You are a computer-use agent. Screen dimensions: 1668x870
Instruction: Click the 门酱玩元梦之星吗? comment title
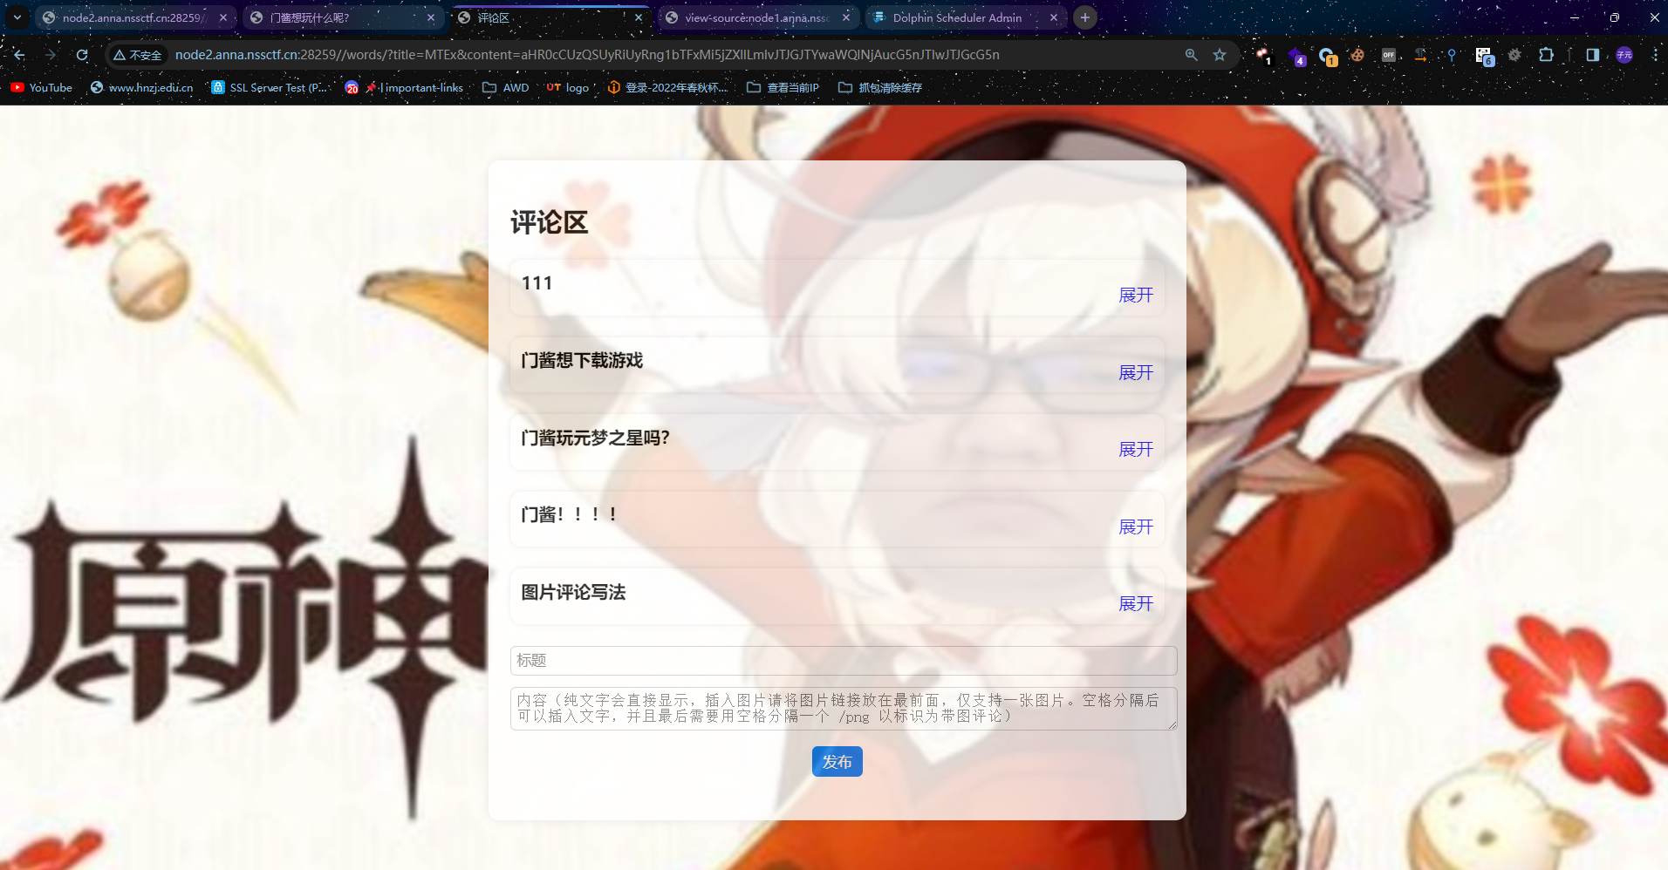595,438
